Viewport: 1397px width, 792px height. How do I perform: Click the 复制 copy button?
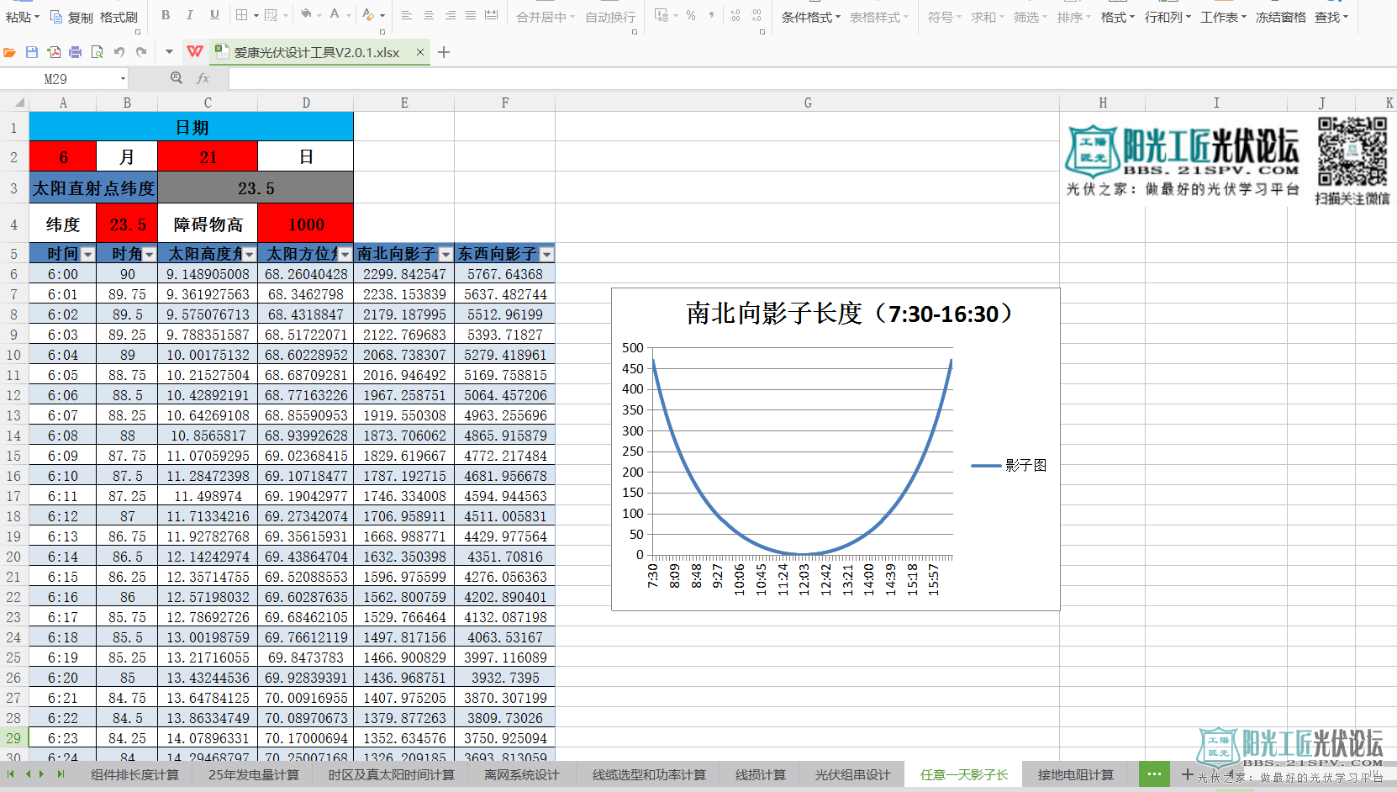coord(71,17)
